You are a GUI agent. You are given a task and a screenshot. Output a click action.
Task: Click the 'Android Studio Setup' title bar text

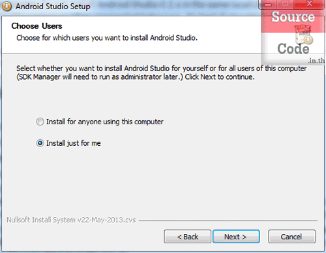coord(53,7)
